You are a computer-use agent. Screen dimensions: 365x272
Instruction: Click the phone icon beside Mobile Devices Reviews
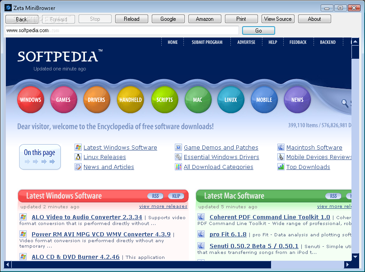(281, 157)
